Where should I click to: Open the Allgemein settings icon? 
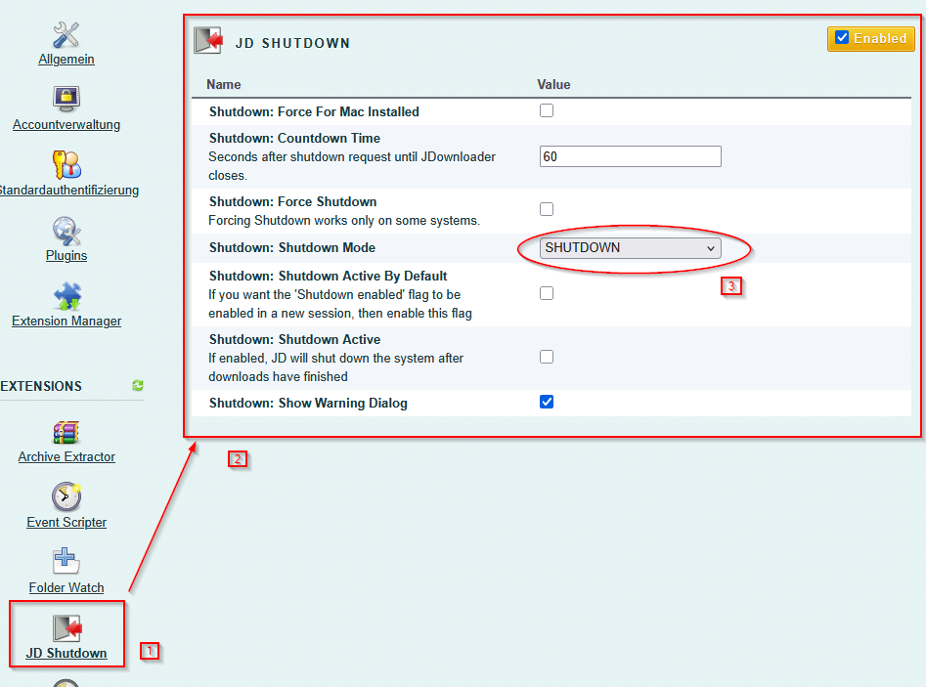[x=66, y=34]
